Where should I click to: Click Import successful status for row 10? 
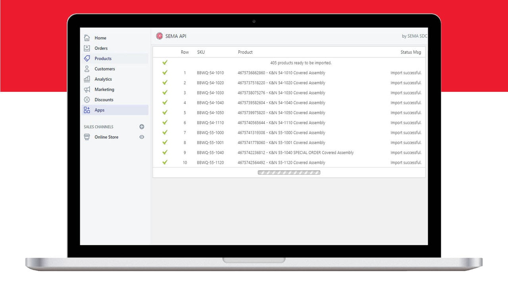406,163
